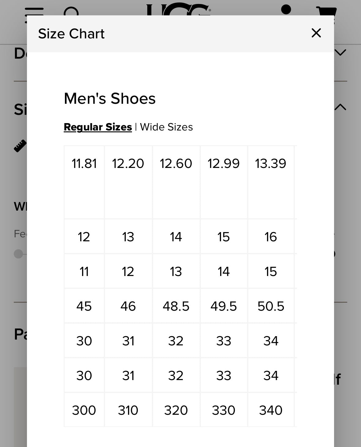Tap the 300 cell in the bottom row

[84, 410]
